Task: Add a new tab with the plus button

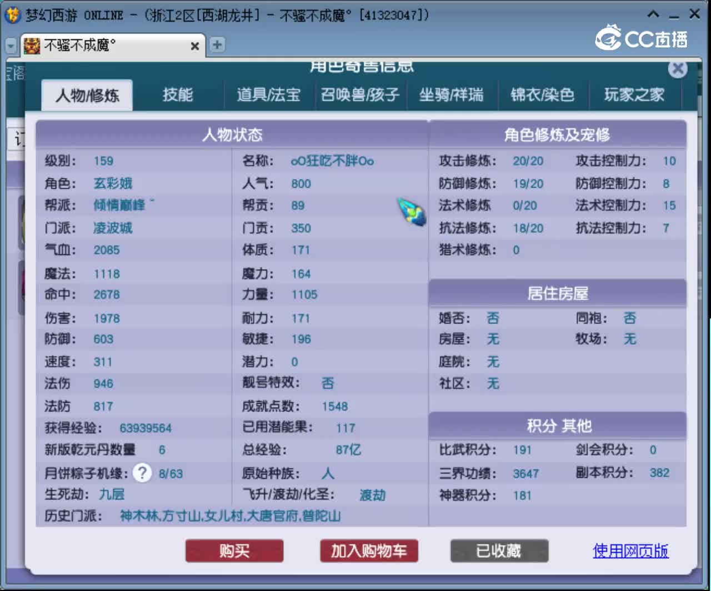Action: (217, 44)
